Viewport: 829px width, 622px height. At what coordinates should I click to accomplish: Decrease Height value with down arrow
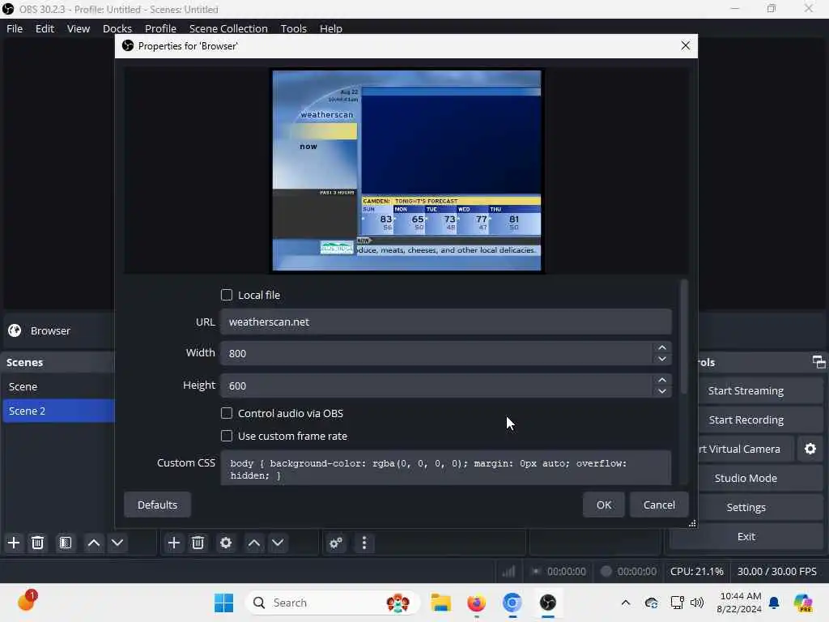[662, 391]
